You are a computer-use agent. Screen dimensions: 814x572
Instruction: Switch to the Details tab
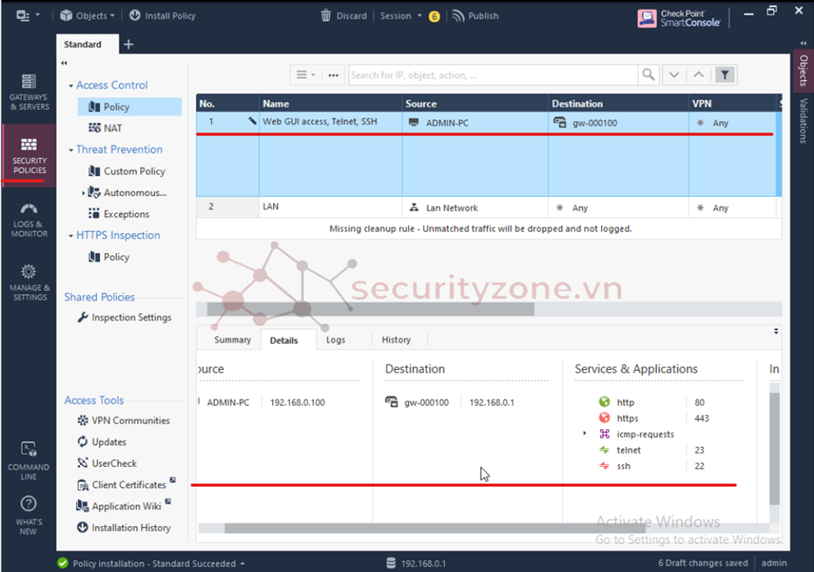(x=284, y=340)
